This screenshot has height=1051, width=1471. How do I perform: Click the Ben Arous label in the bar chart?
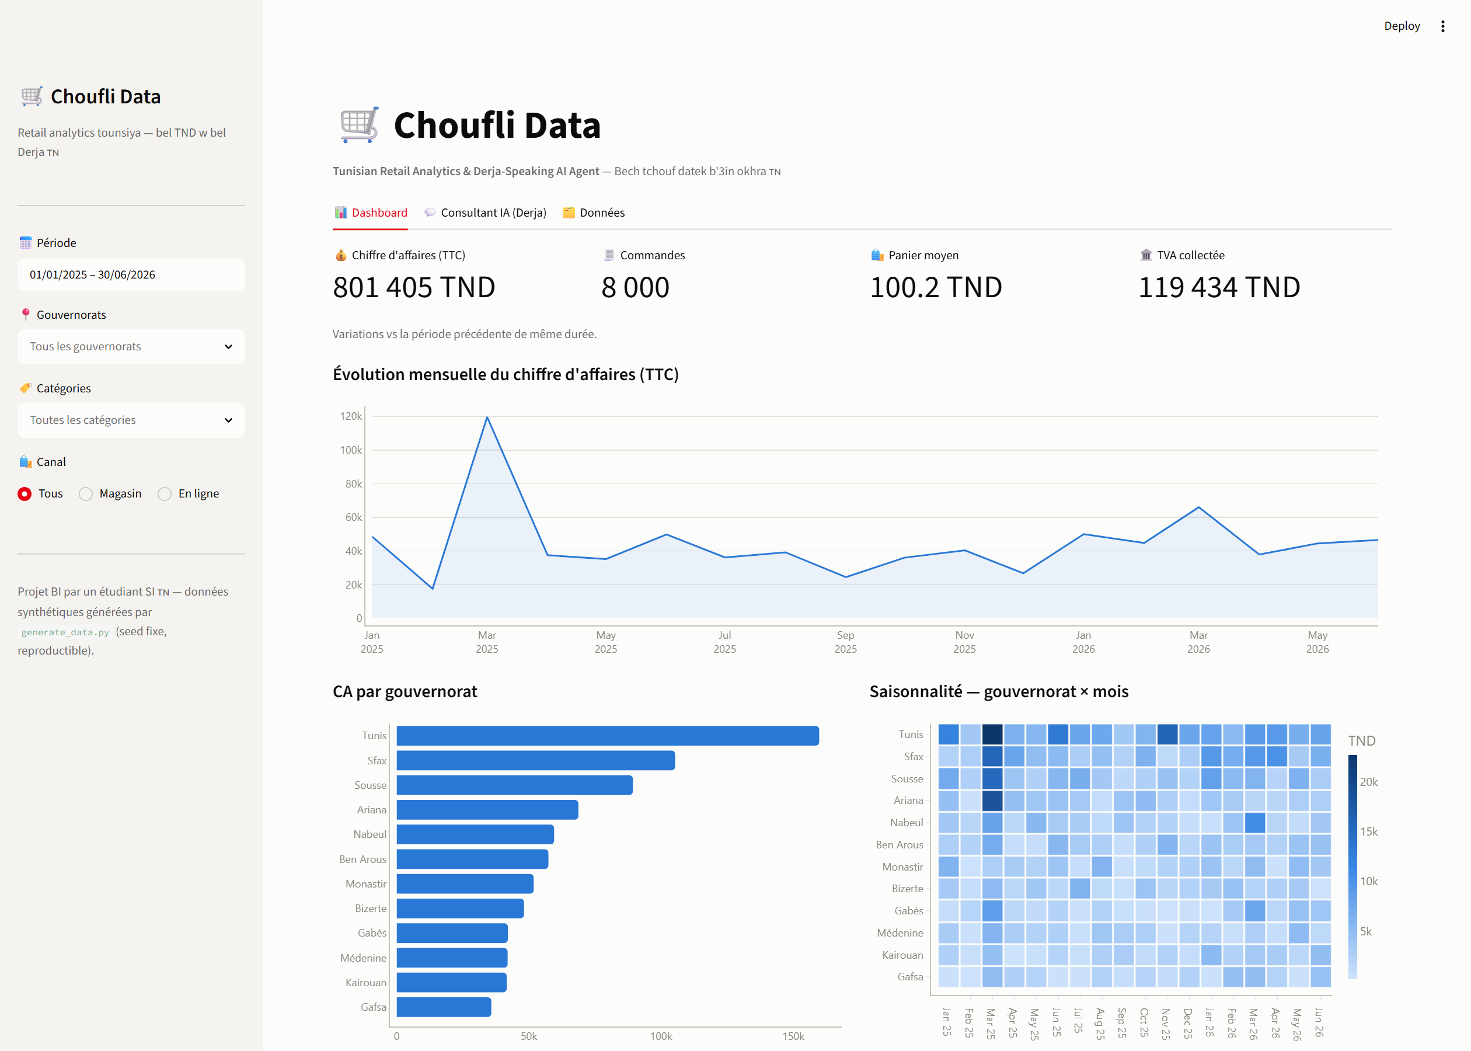[363, 859]
